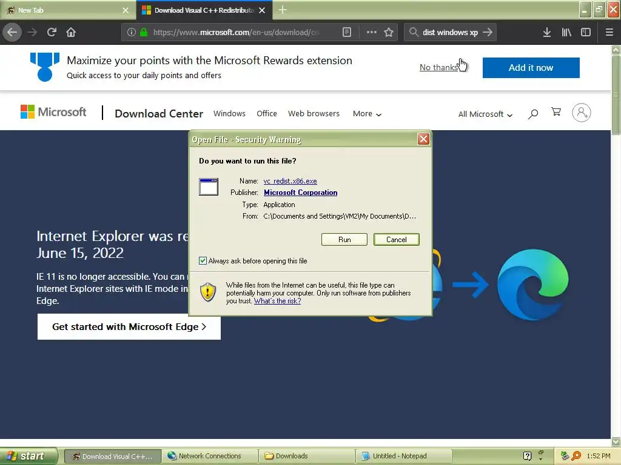This screenshot has height=465, width=621.
Task: Dismiss Rewards banner with No thanks
Action: (438, 68)
